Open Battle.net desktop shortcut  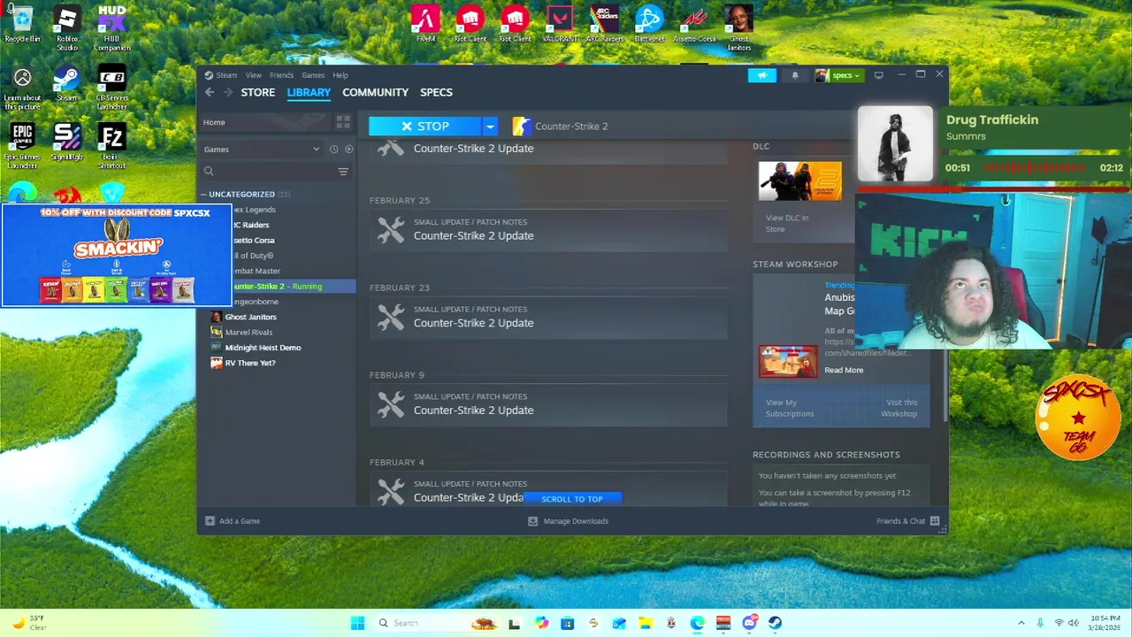click(649, 24)
